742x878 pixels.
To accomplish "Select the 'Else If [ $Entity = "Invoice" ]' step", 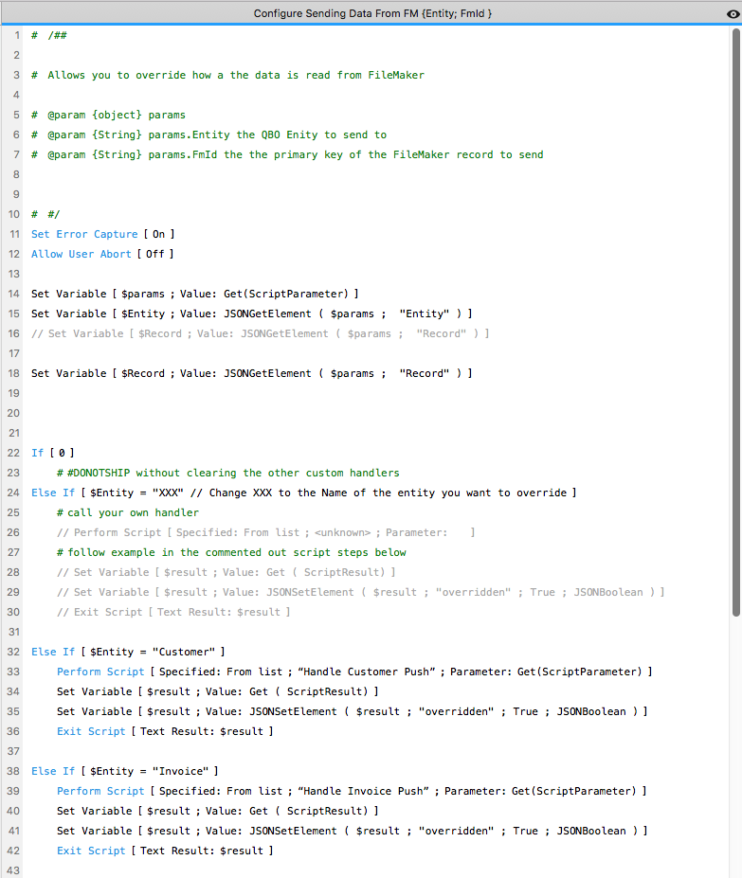I will pyautogui.click(x=124, y=771).
